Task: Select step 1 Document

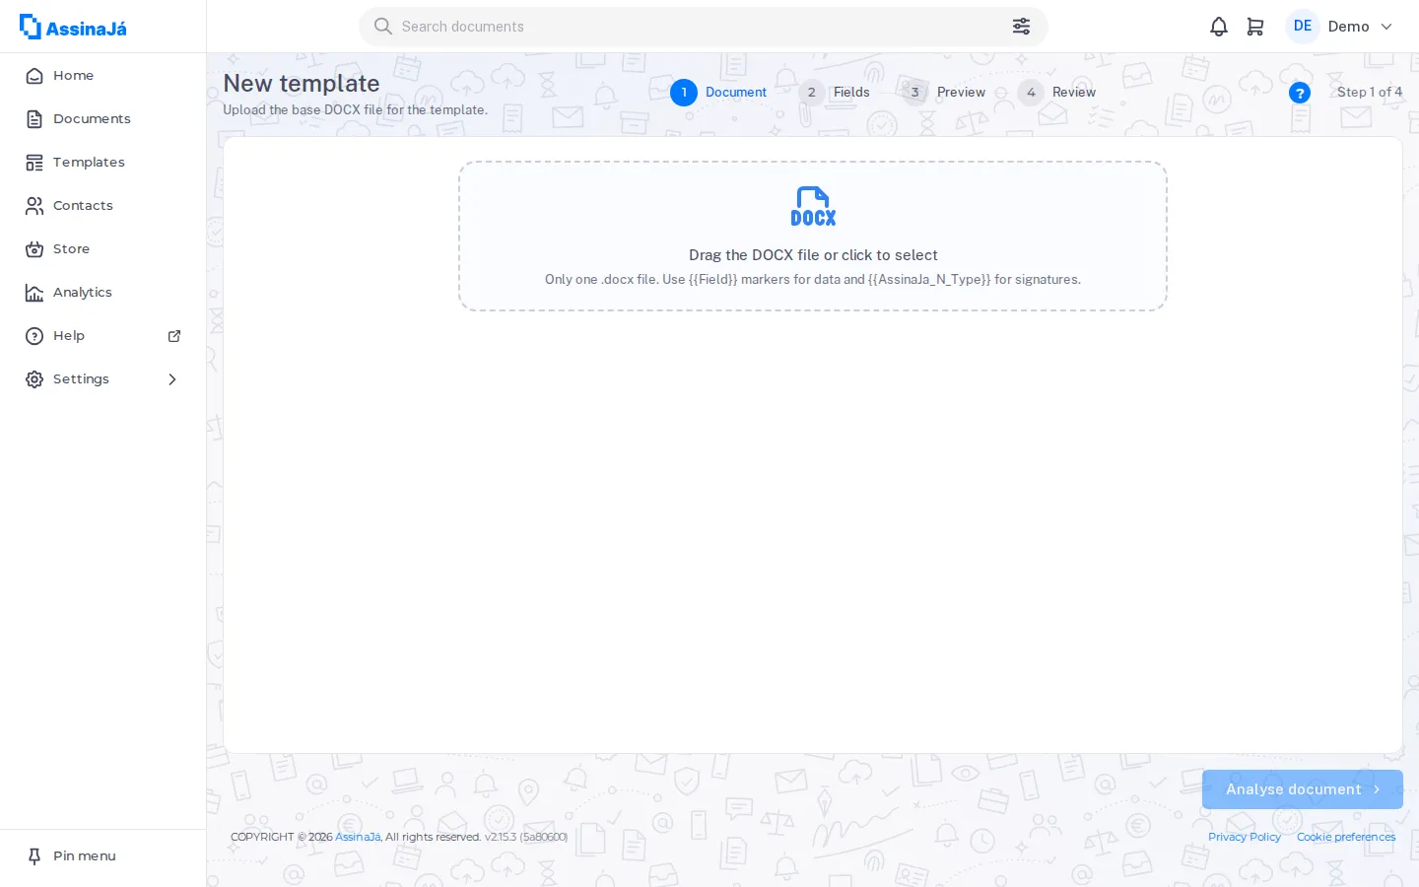Action: 718,93
